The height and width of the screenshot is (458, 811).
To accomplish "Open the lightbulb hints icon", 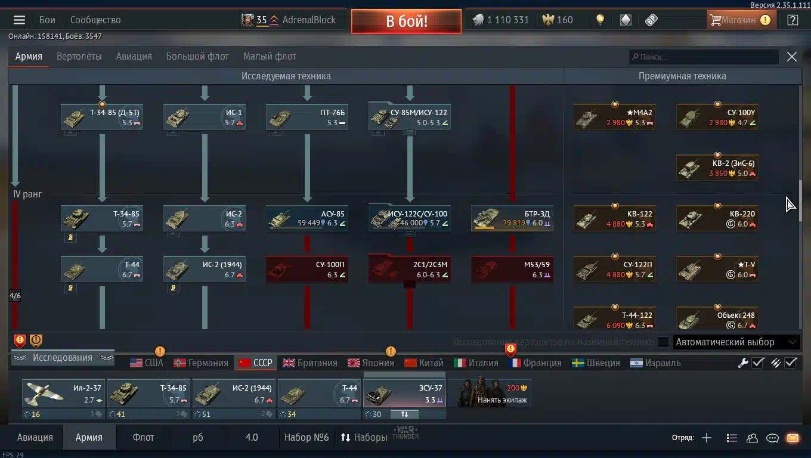I will coord(600,20).
